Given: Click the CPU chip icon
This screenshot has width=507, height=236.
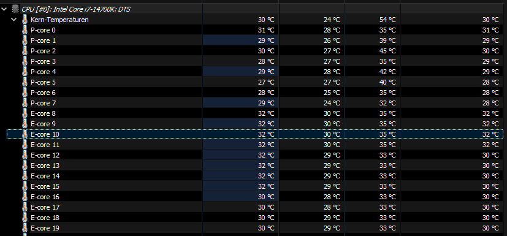Looking at the screenshot, I should tap(15, 9).
